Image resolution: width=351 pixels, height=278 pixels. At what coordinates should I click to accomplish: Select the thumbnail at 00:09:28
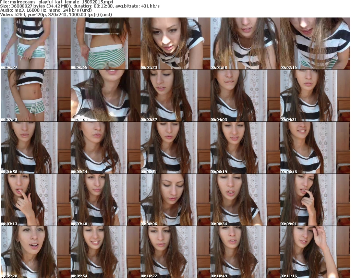tap(36, 252)
